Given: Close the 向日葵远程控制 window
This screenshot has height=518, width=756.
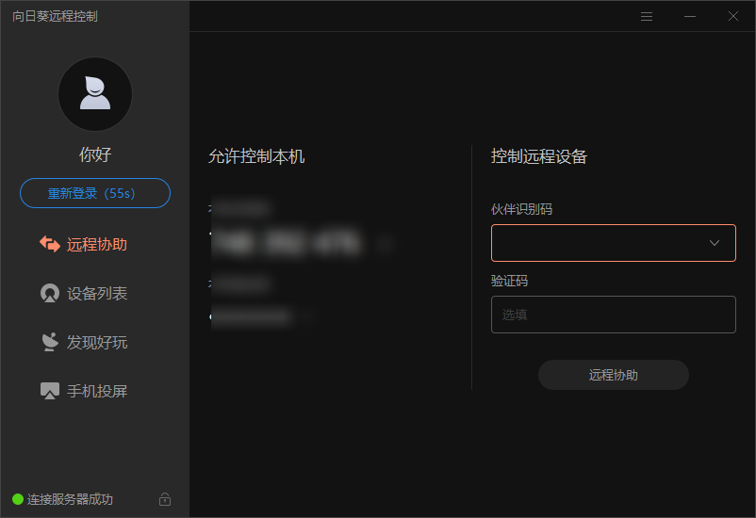Looking at the screenshot, I should (x=733, y=16).
